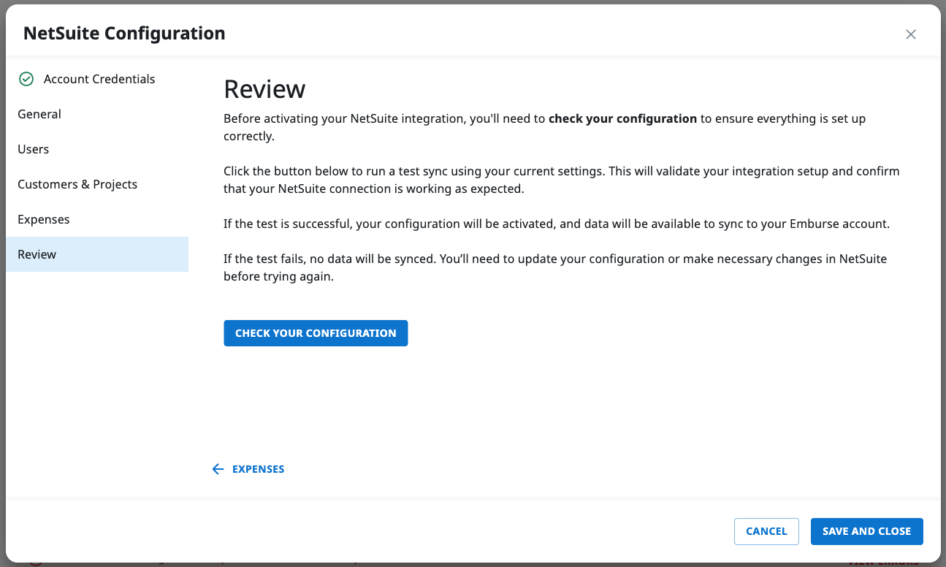This screenshot has width=946, height=567.
Task: Open Customers & Projects step
Action: (x=97, y=184)
